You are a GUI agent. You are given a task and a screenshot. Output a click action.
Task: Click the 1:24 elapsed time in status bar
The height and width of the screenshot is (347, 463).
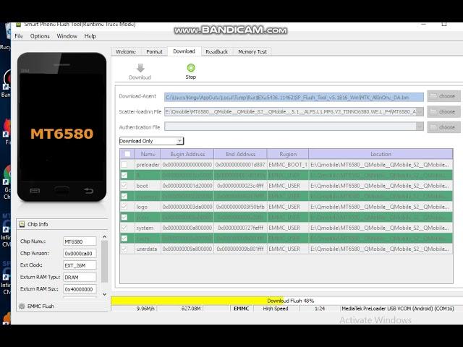[320, 309]
